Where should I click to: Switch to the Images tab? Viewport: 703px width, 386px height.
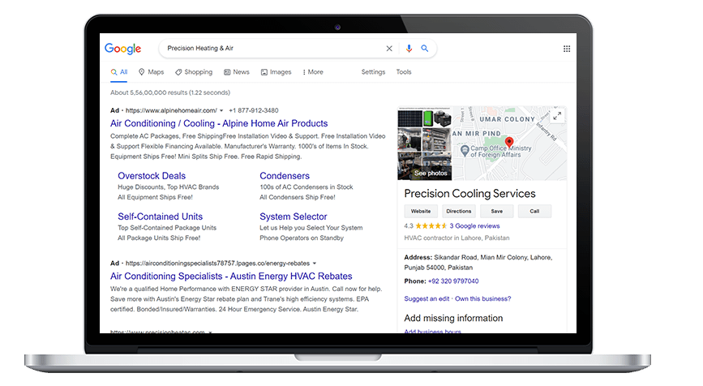276,72
